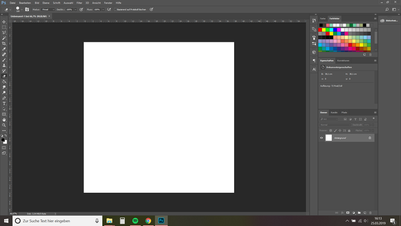Select the Lasso tool

tap(4, 33)
